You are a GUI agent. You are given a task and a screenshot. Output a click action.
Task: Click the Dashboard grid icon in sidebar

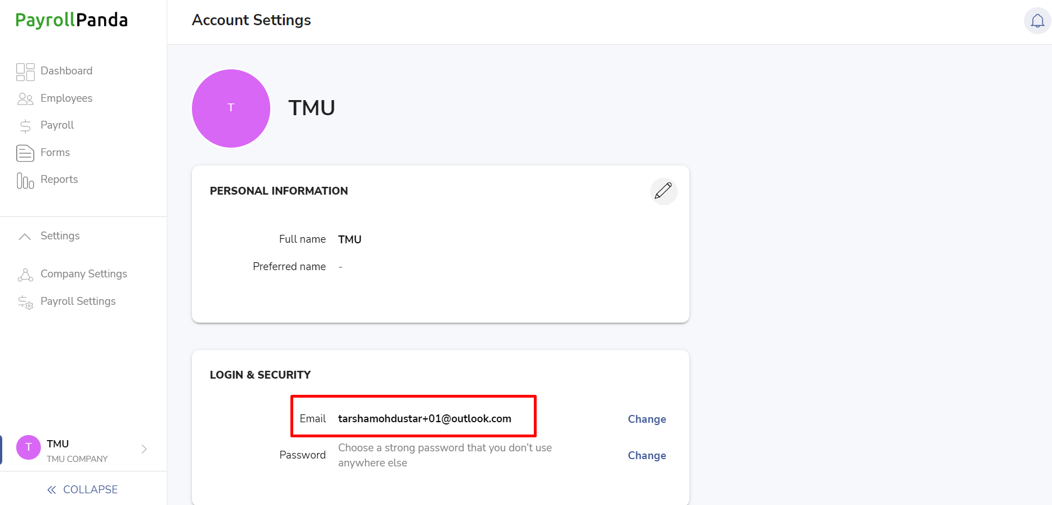pyautogui.click(x=25, y=72)
